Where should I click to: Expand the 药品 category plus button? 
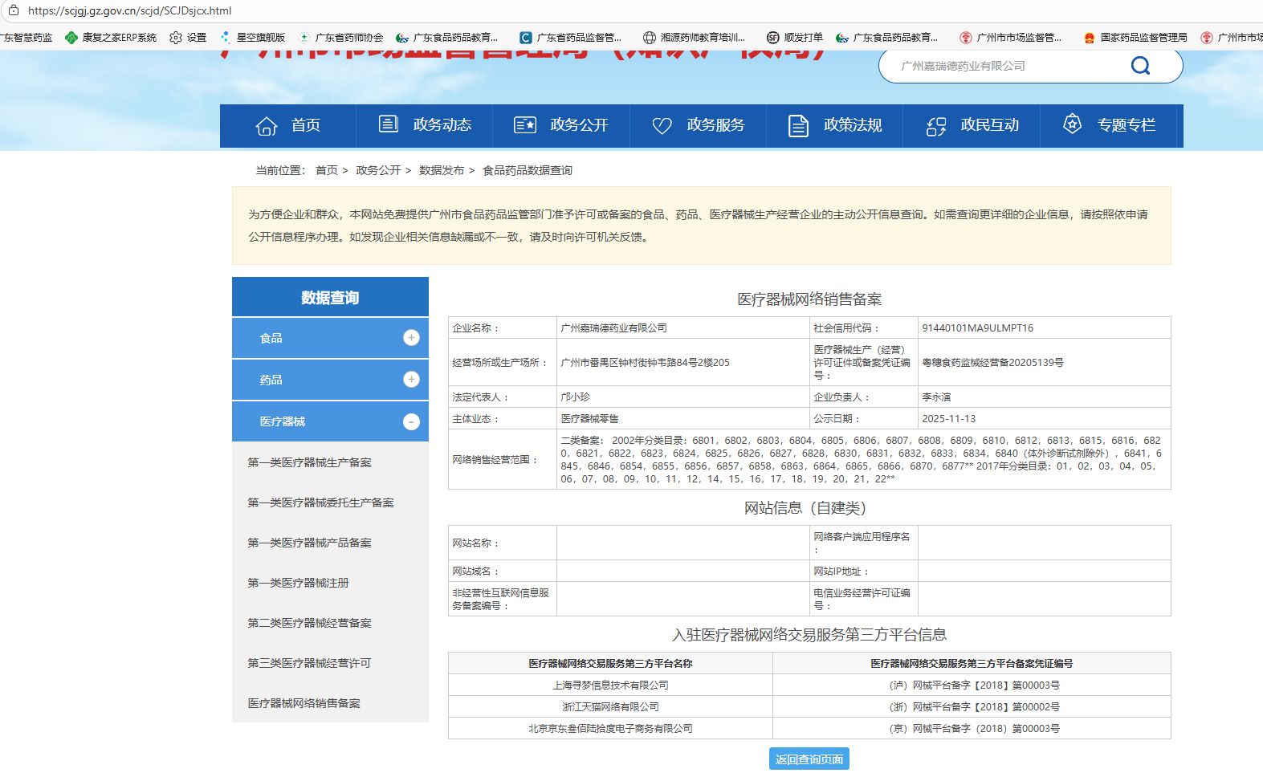click(x=411, y=380)
